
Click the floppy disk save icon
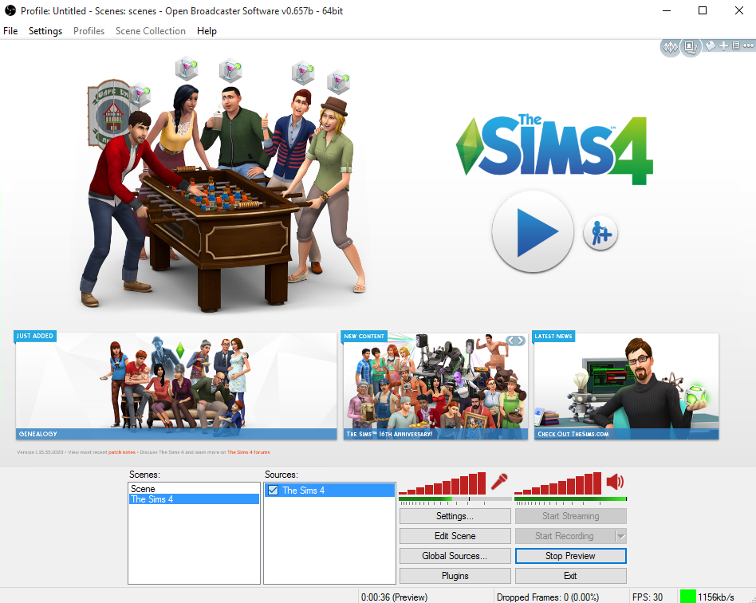711,45
